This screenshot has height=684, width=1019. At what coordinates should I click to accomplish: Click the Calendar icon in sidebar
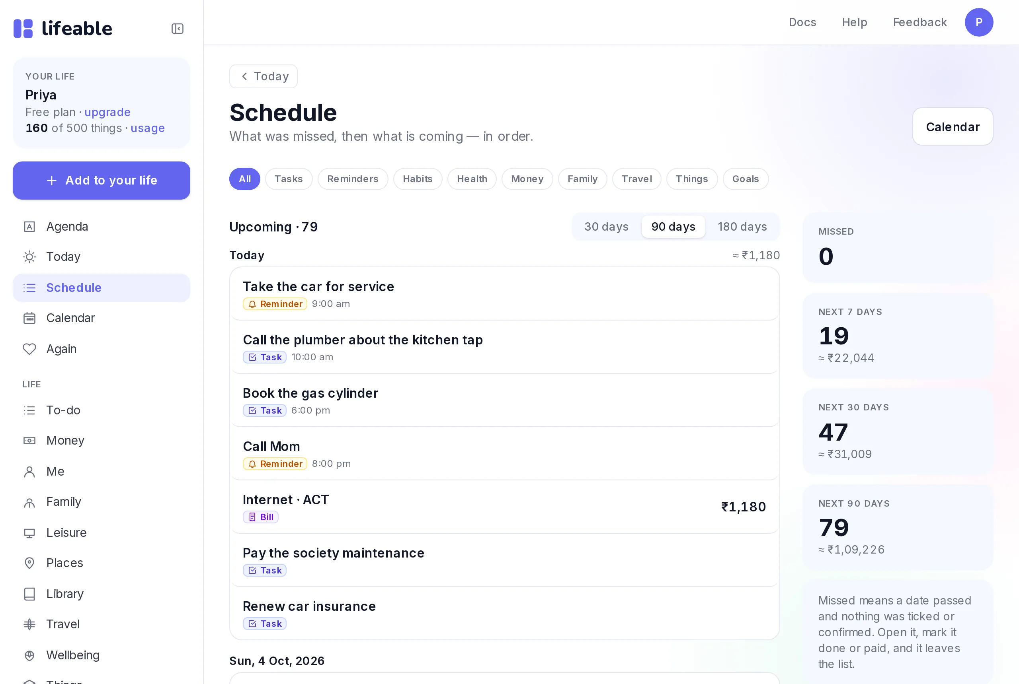29,318
